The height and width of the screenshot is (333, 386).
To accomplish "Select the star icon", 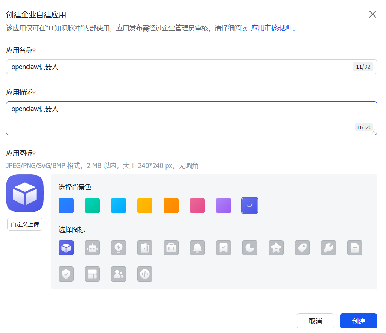I will pyautogui.click(x=276, y=248).
